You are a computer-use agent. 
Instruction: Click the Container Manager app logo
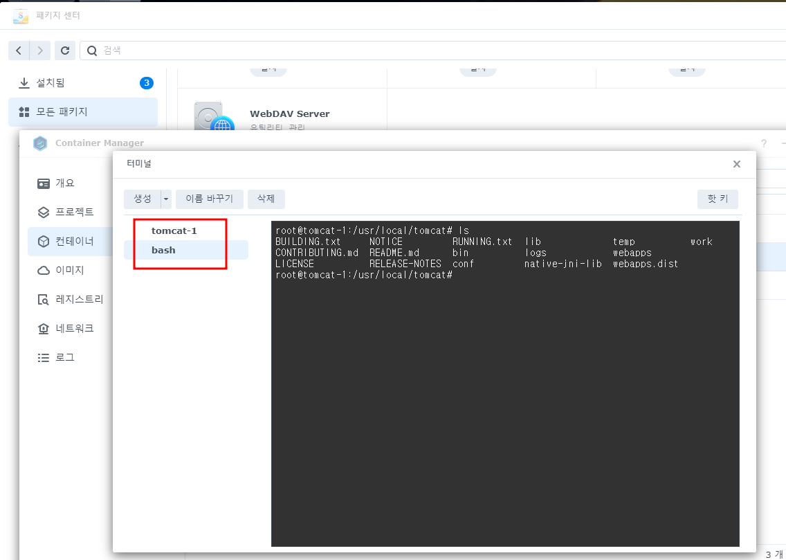(x=40, y=143)
